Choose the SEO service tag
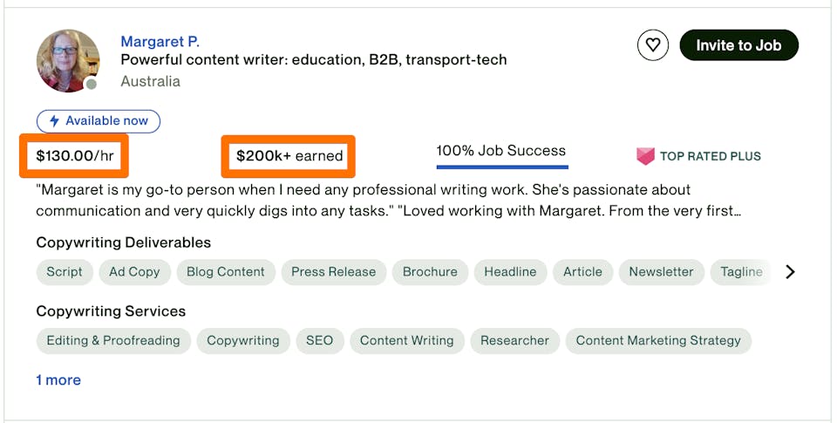The width and height of the screenshot is (837, 423). [319, 340]
